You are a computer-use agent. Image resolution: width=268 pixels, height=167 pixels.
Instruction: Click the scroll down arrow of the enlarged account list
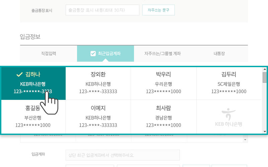[265, 132]
